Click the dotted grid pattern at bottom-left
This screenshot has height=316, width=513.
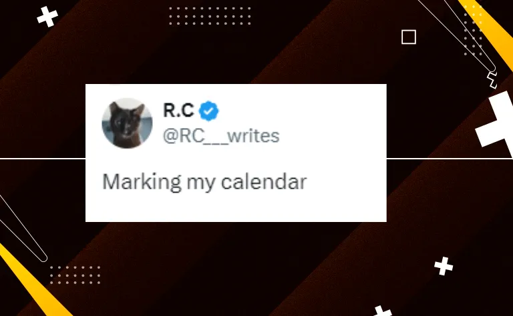[75, 275]
